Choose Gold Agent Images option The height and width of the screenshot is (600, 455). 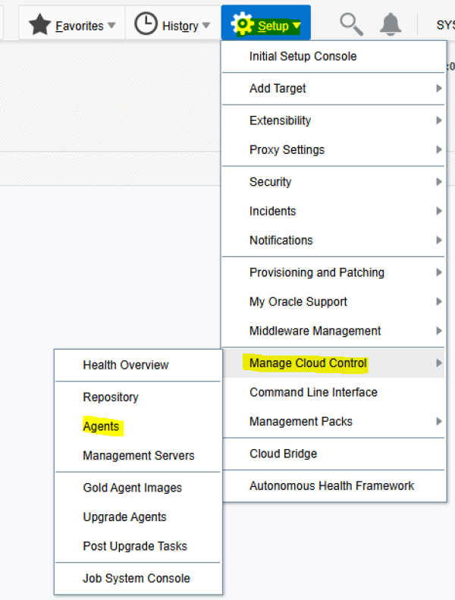(x=133, y=488)
